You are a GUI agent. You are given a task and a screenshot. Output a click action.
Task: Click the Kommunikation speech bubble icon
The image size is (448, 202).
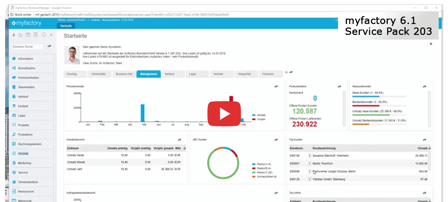click(x=14, y=78)
